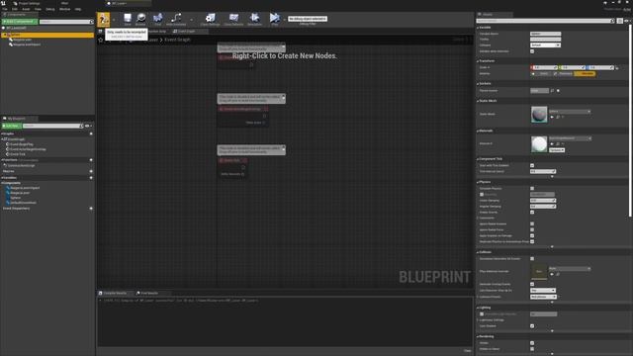This screenshot has width=633, height=356.
Task: Toggle Editable when Inherited checkbox
Action: (x=532, y=51)
